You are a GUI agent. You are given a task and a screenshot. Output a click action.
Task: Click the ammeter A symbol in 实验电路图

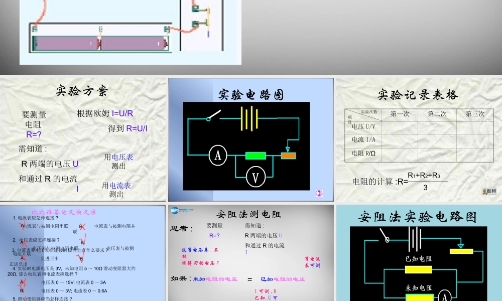point(218,156)
